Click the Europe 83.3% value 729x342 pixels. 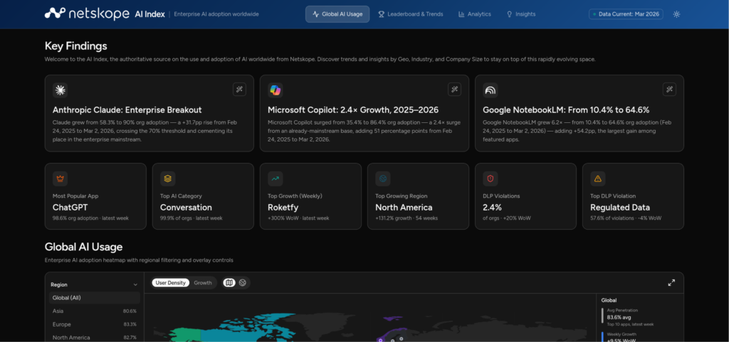130,324
